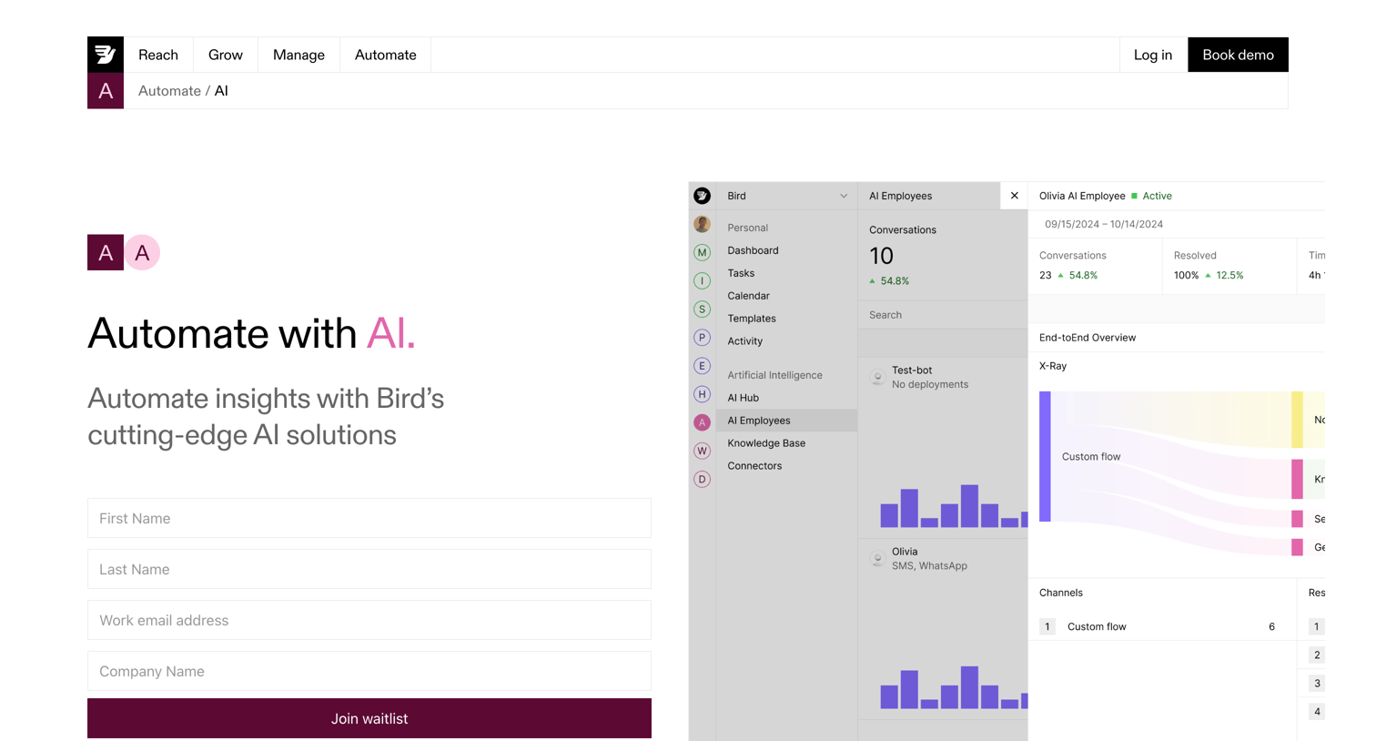Open Tasks in the sidebar
The width and height of the screenshot is (1376, 741).
[741, 273]
